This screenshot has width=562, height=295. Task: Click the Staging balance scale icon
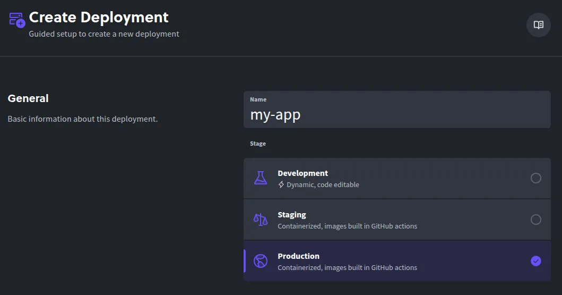[260, 220]
